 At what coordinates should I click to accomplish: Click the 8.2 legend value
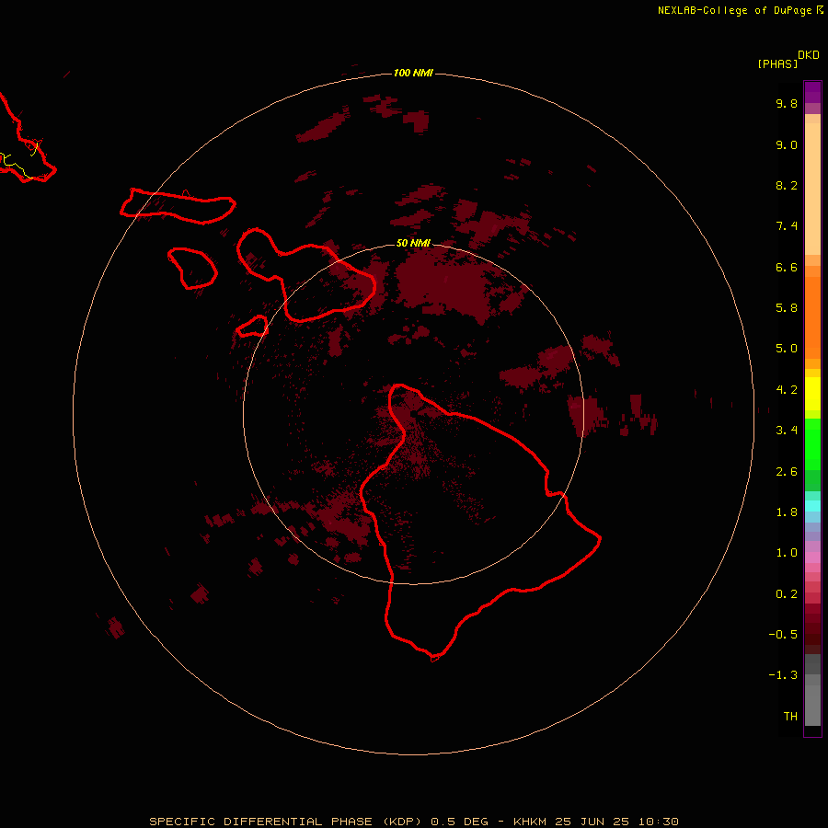point(787,185)
